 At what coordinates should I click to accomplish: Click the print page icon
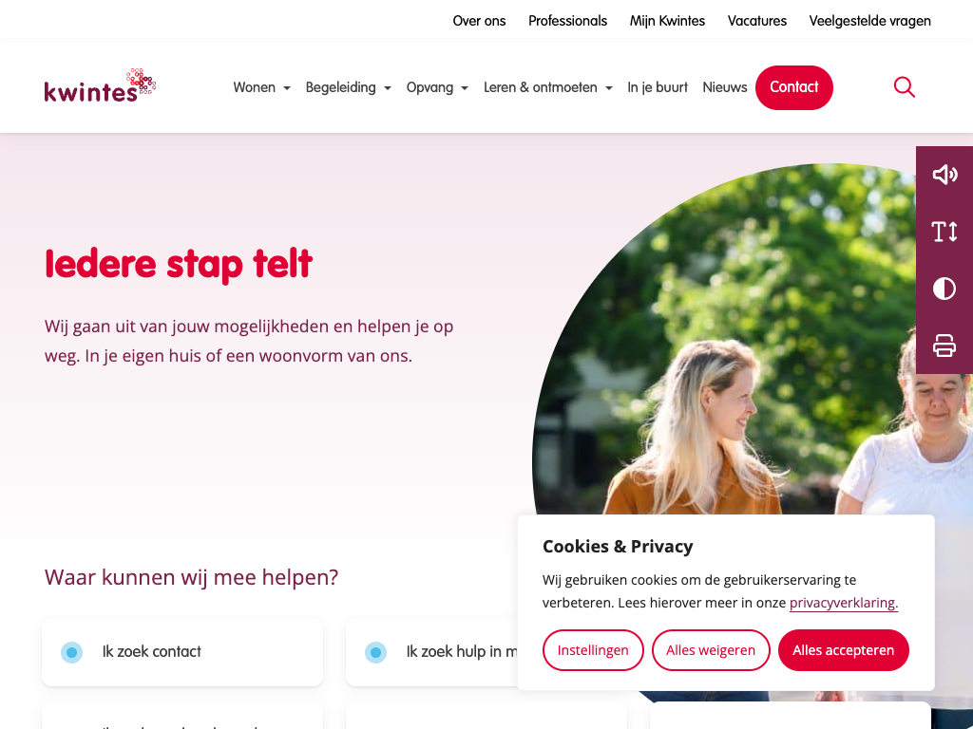tap(944, 346)
